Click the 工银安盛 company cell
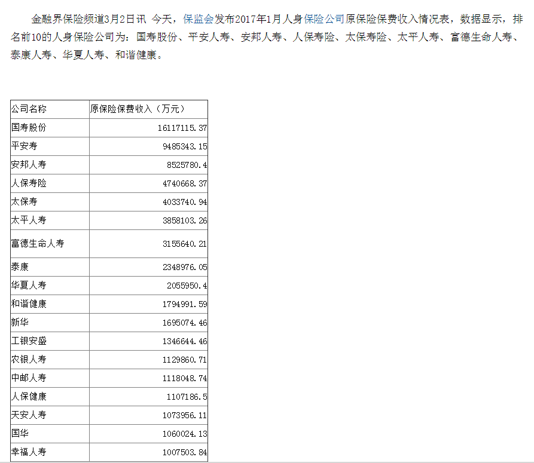The width and height of the screenshot is (534, 463). 50,341
